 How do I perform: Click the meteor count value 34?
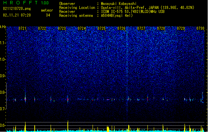click(48, 15)
